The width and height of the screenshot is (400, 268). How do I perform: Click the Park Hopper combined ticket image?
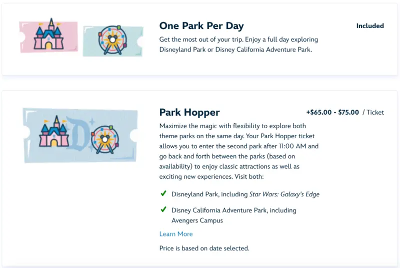click(80, 135)
